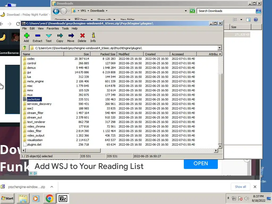Open the Info toolbar icon
The height and width of the screenshot is (204, 272).
click(93, 35)
